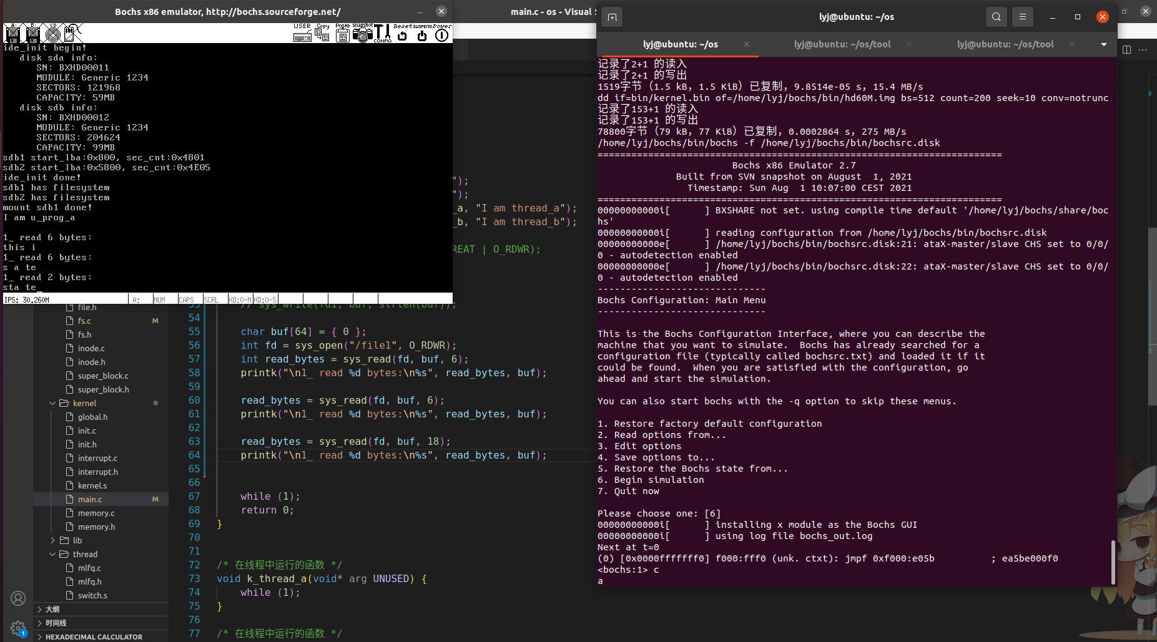Screen dimensions: 1157x642
Task: Open Bochs CONFIG tools icon
Action: click(x=382, y=33)
